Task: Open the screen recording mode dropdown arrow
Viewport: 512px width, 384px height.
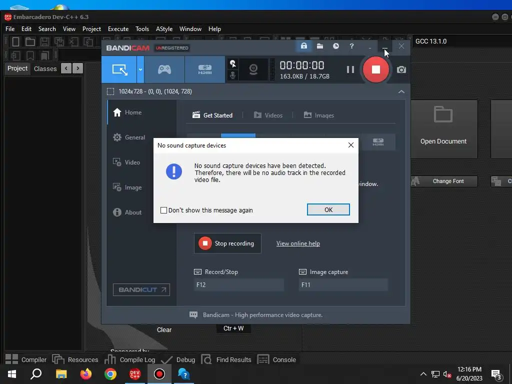Action: click(x=140, y=69)
